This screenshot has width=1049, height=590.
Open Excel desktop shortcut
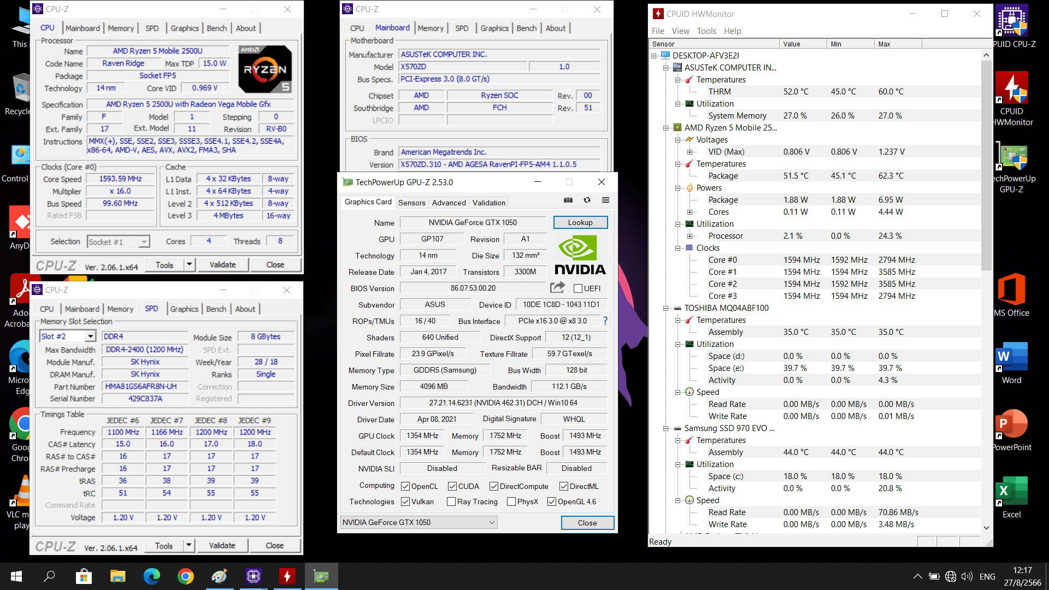pos(1011,497)
